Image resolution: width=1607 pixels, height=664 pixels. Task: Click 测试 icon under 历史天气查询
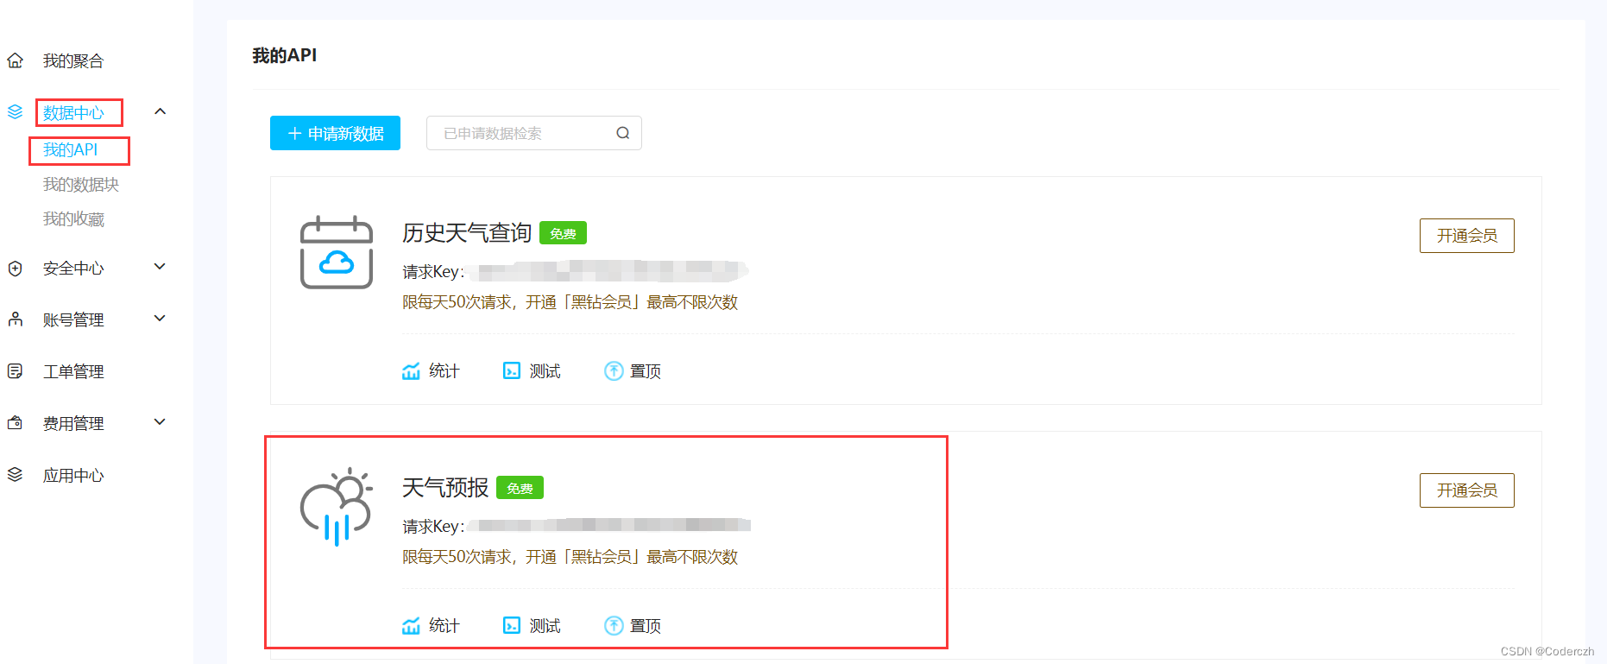[x=512, y=371]
